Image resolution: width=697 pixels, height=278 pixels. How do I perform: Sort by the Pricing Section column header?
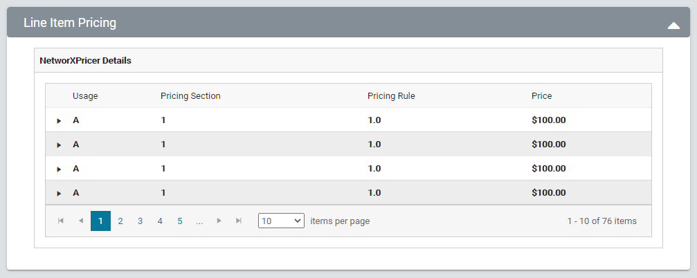[x=190, y=96]
